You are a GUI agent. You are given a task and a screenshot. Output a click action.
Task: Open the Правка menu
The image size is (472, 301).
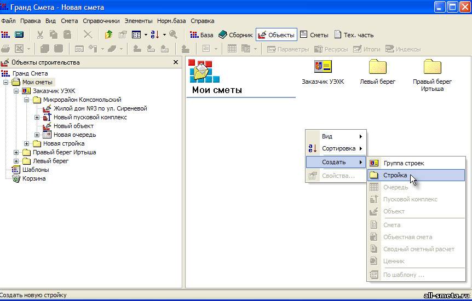(x=31, y=21)
